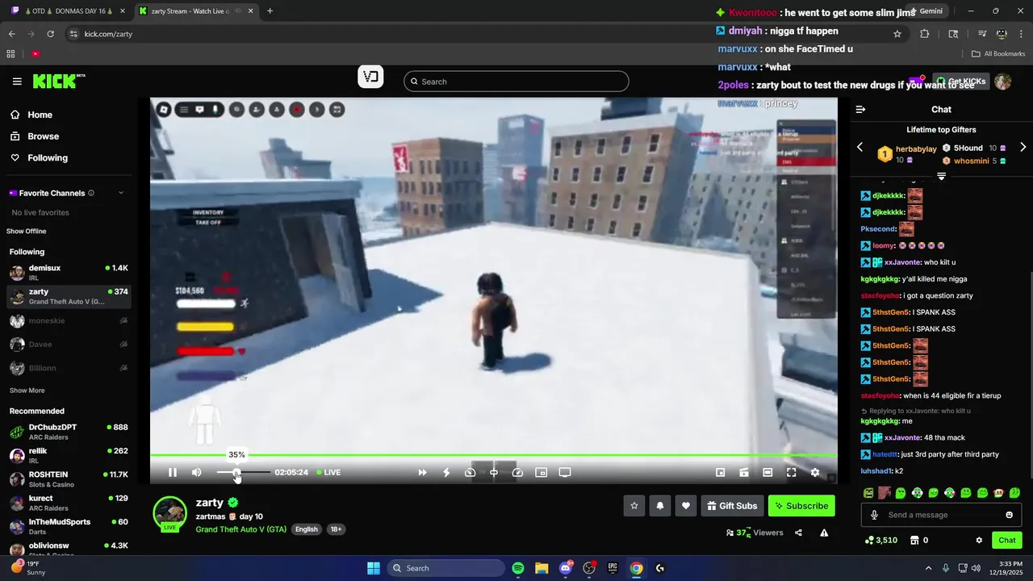Click the 3,510 channel points balance
The width and height of the screenshot is (1033, 581).
(x=880, y=541)
